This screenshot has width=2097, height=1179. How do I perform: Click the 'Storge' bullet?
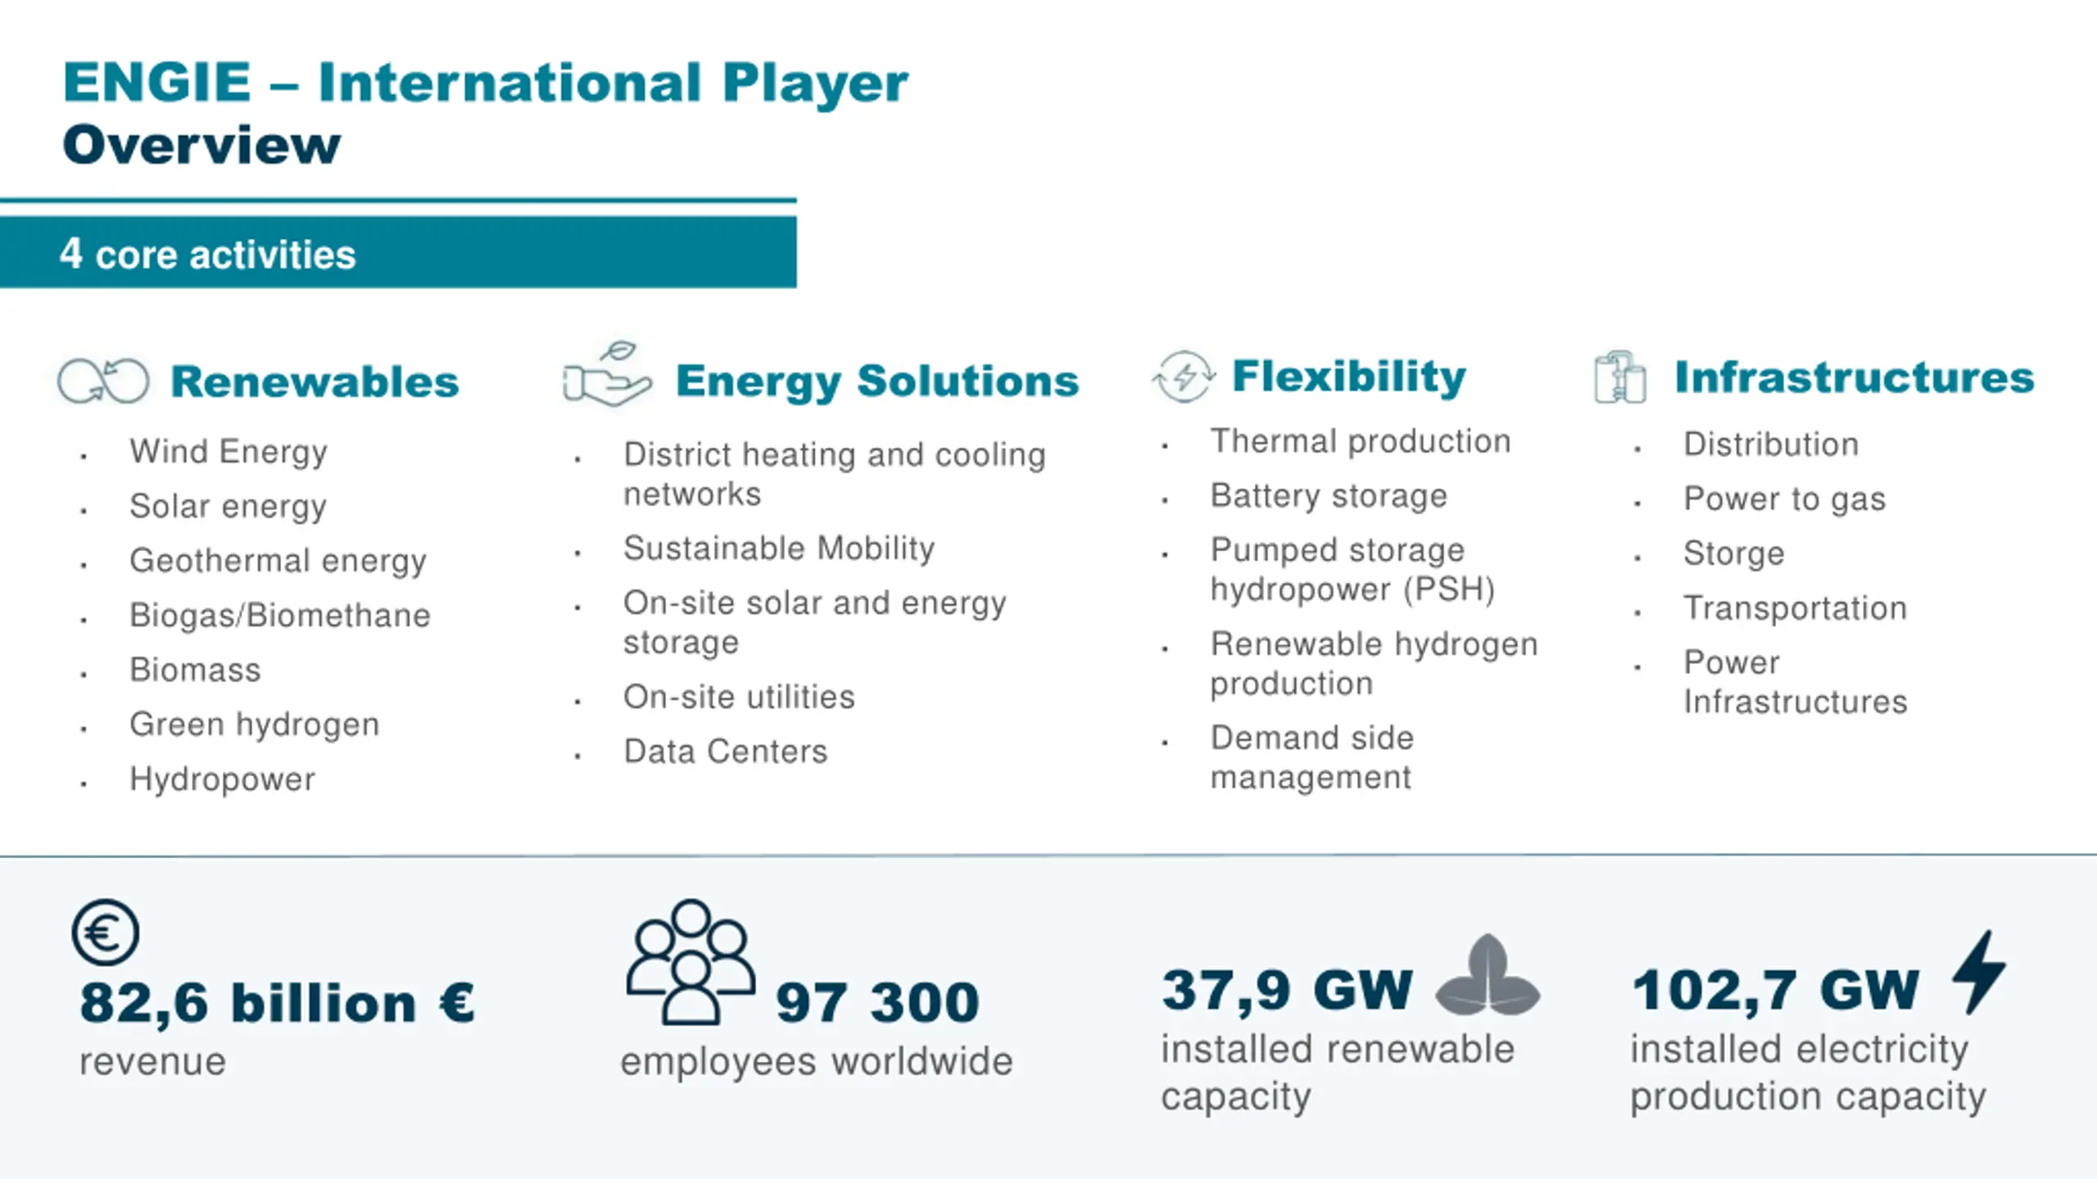pos(1734,554)
